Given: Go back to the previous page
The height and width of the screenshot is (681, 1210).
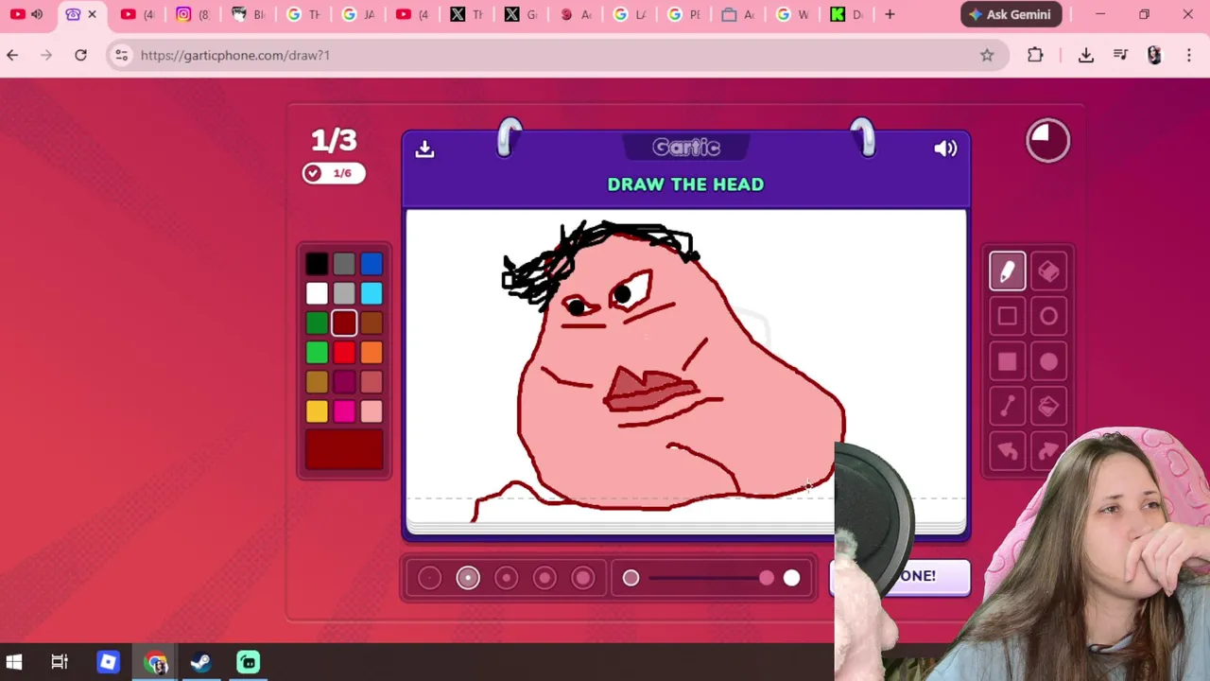Looking at the screenshot, I should (12, 55).
